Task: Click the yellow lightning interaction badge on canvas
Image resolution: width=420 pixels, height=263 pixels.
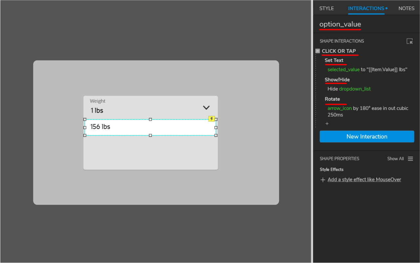Action: coord(211,119)
